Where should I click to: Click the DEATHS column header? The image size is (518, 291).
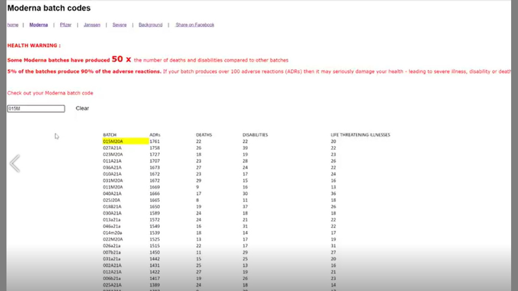tap(204, 135)
